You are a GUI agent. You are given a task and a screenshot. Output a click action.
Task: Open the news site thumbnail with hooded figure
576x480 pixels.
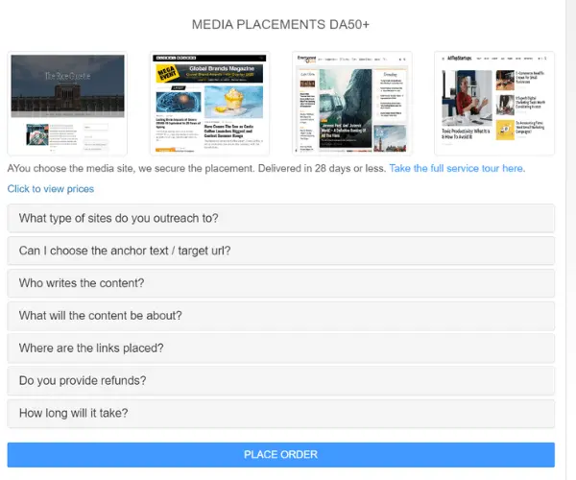pos(352,104)
